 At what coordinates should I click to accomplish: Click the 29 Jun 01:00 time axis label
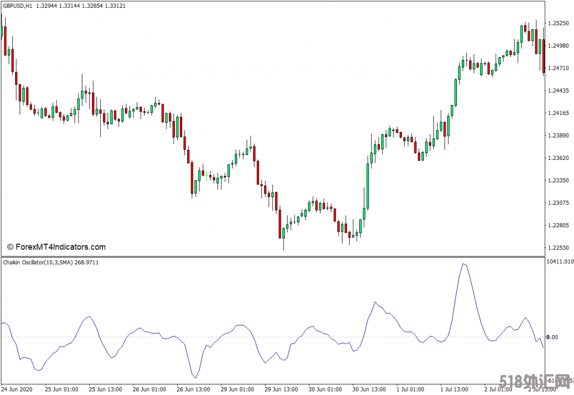click(237, 389)
